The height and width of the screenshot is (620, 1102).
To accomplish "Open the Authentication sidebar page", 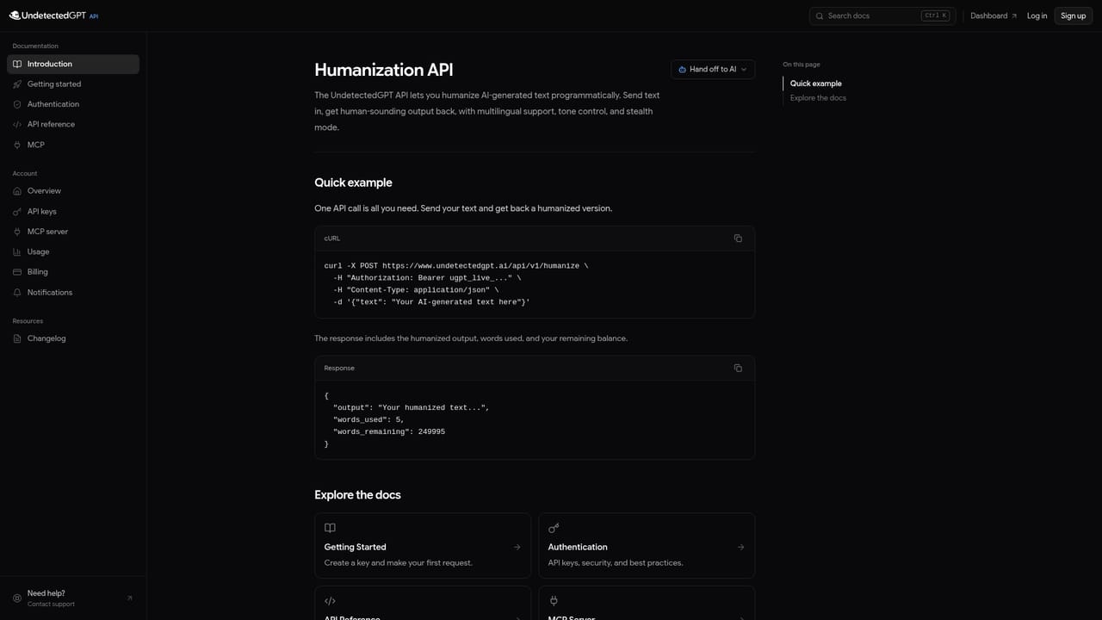I will click(73, 104).
